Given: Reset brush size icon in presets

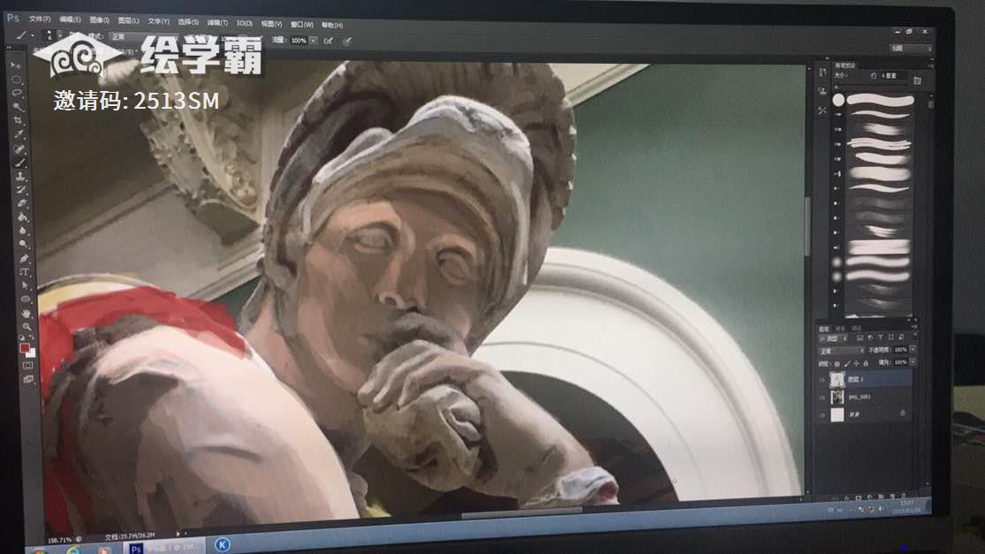Looking at the screenshot, I should 873,75.
